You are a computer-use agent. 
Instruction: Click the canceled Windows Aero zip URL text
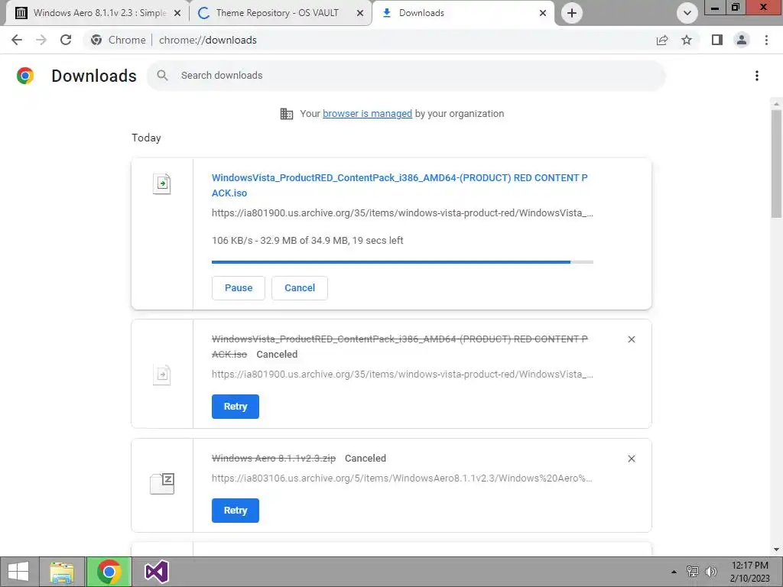pos(402,478)
